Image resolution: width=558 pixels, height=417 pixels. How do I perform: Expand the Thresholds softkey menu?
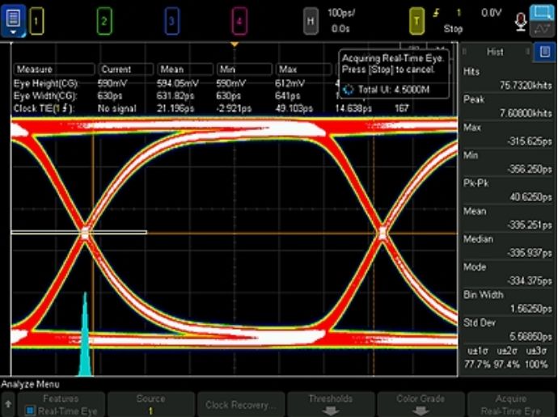pyautogui.click(x=330, y=405)
